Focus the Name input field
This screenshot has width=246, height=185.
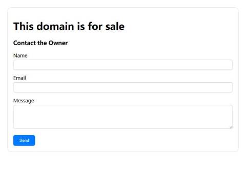click(123, 65)
